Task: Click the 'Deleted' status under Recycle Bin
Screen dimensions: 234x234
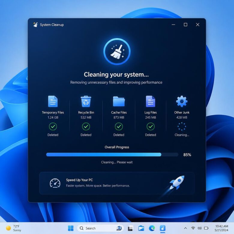Action: 86,135
